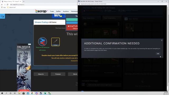This screenshot has width=169, height=95.
Task: Open Microsoft Store from the taskbar
Action: pyautogui.click(x=24, y=93)
